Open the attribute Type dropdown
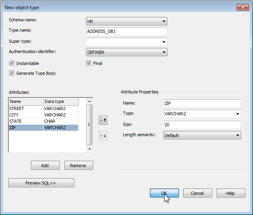Viewport: 253px width, 215px height. [x=202, y=114]
